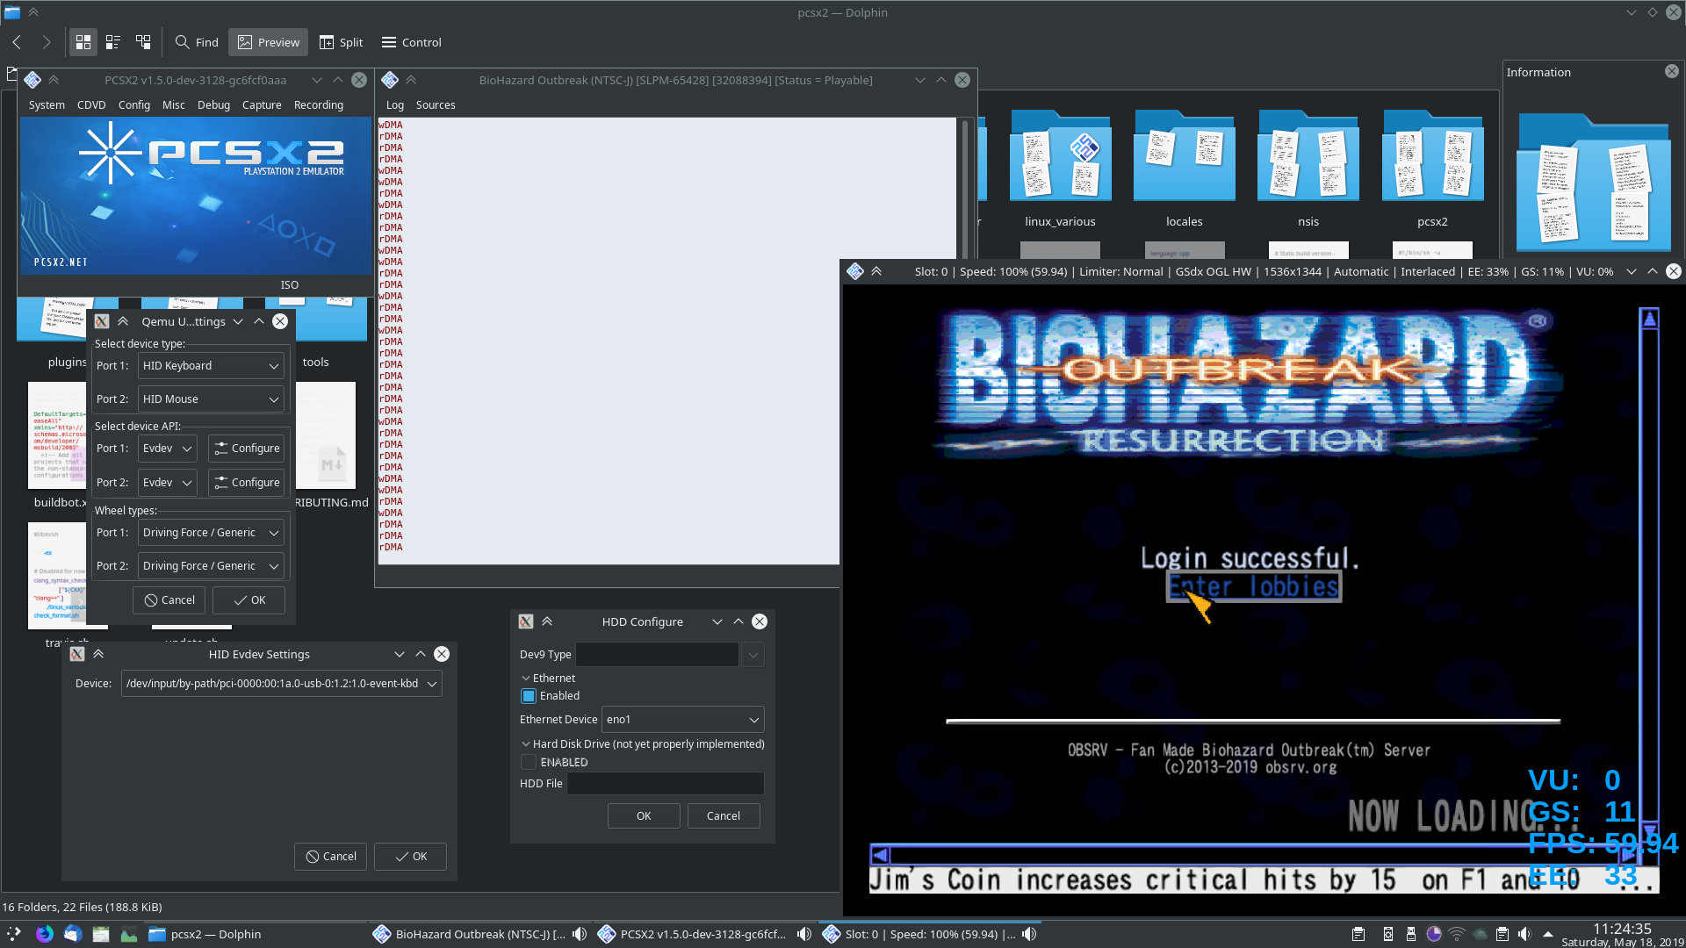Click the nsis folder icon
This screenshot has width=1686, height=948.
coord(1308,155)
